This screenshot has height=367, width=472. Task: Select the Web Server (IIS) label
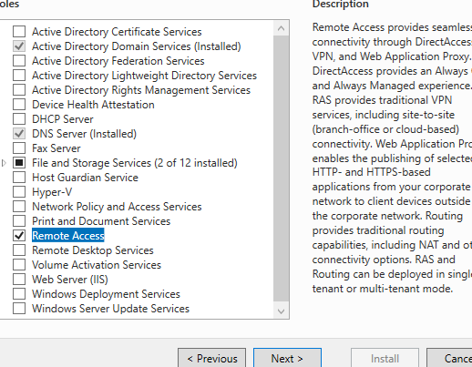[x=70, y=280]
